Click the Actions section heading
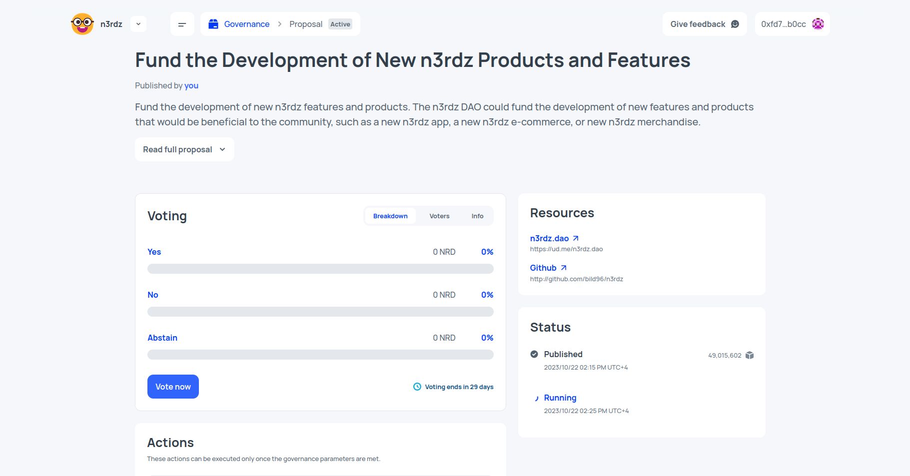 coord(170,443)
